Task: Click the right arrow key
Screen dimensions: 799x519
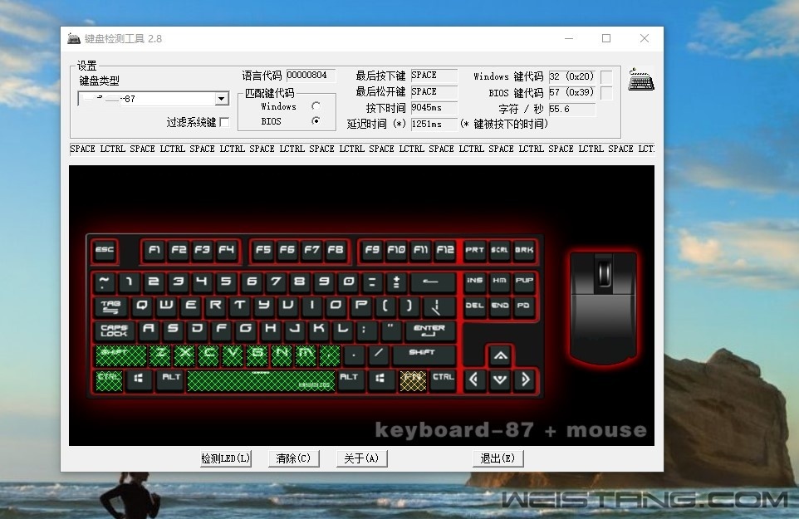Action: 524,380
